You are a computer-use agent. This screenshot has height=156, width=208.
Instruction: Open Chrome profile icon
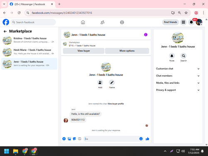click(196, 13)
